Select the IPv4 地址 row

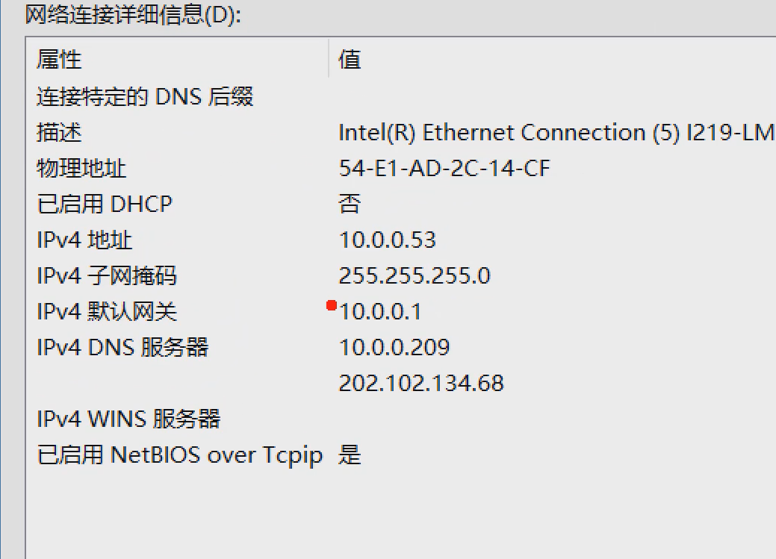pyautogui.click(x=84, y=240)
